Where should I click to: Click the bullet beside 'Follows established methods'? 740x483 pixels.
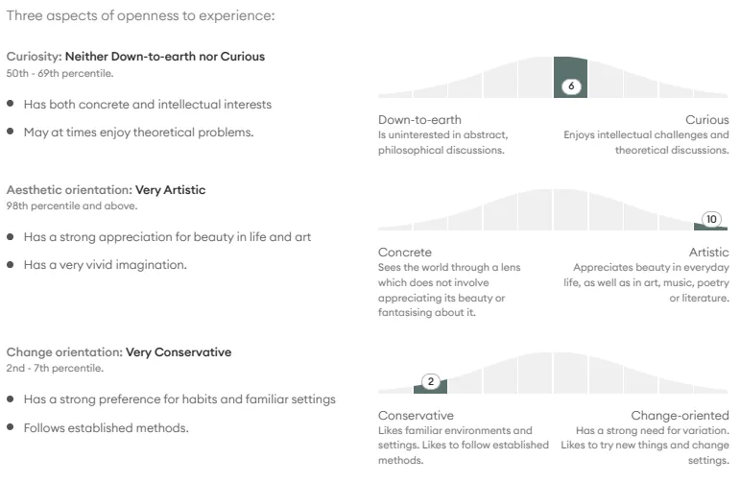click(x=10, y=427)
